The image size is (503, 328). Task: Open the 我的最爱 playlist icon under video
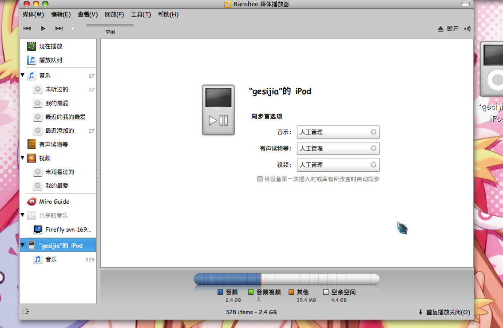[38, 186]
